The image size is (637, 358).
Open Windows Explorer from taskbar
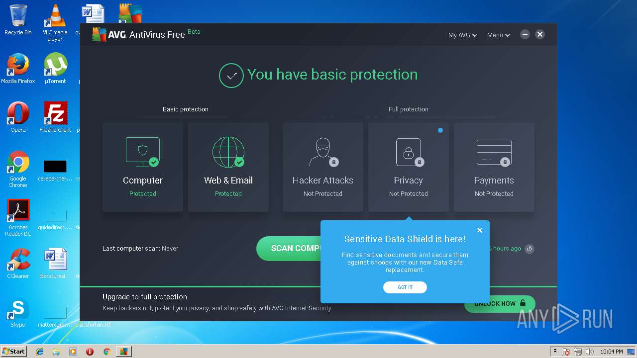click(56, 352)
